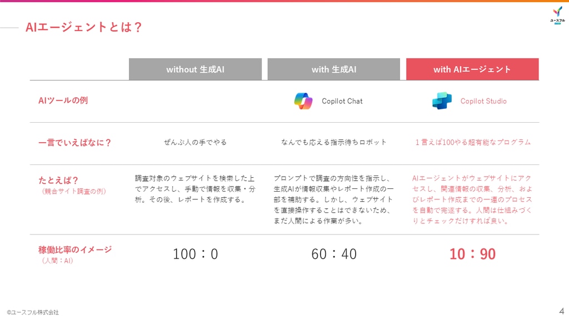This screenshot has width=569, height=320.
Task: Click the "Copilot Studio" text label
Action: coord(483,101)
